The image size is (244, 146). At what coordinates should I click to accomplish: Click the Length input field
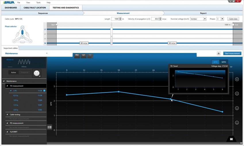pyautogui.click(x=115, y=19)
